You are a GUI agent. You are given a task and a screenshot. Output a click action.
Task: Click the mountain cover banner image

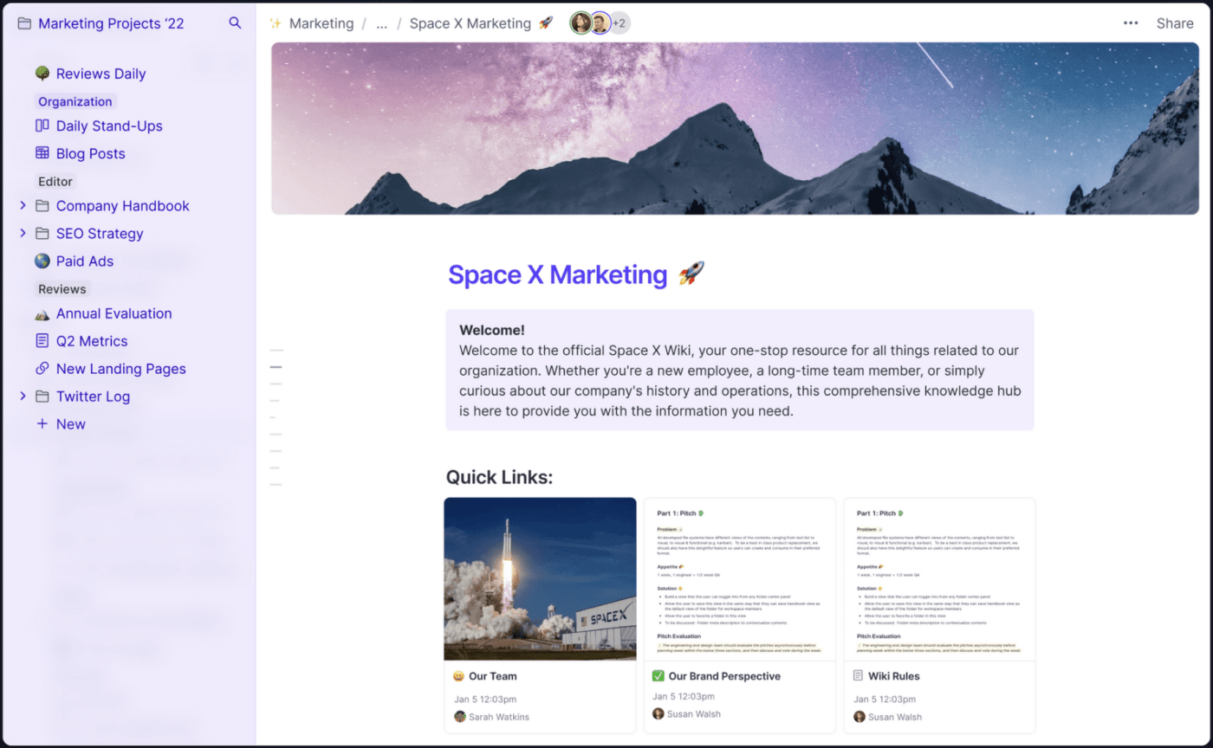point(735,128)
